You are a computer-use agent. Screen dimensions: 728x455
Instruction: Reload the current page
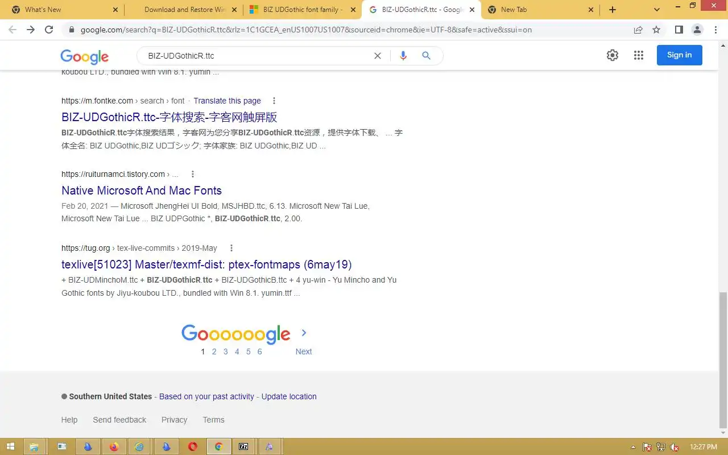49,30
